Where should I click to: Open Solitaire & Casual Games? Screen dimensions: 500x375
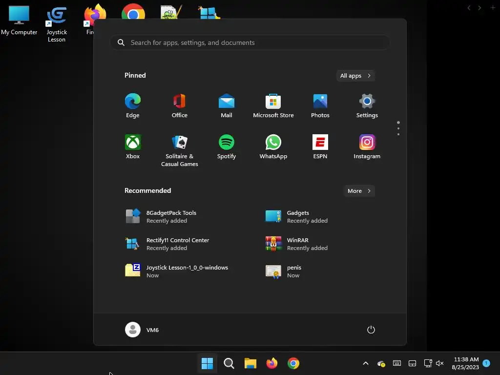(180, 150)
